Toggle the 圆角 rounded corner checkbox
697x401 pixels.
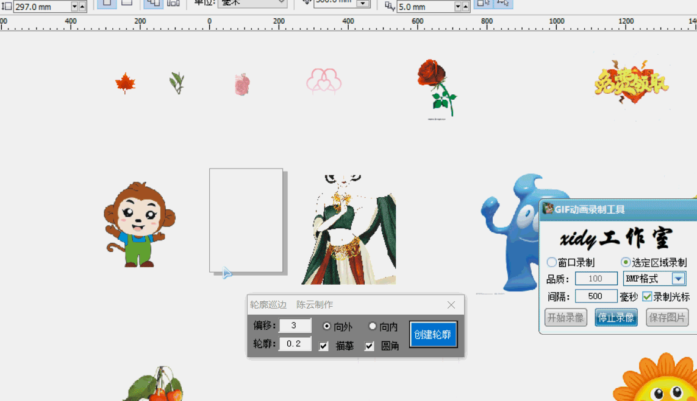[x=370, y=346]
